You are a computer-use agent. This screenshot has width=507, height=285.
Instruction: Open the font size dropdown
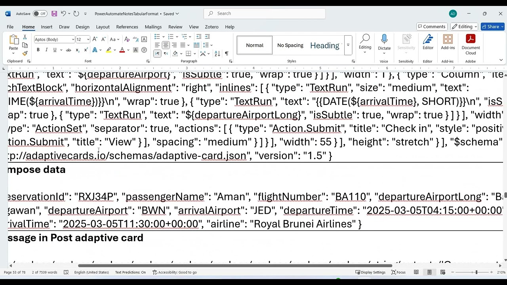(88, 39)
